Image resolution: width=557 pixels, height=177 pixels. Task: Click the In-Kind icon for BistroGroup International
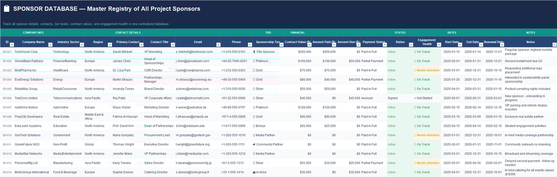click(x=254, y=172)
